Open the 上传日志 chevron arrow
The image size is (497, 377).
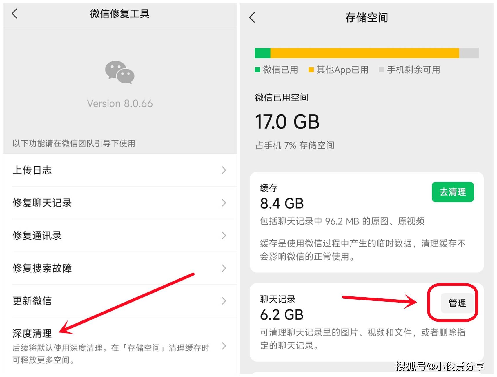click(x=224, y=170)
